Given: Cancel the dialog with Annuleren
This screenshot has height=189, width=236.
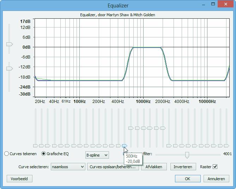Looking at the screenshot, I should [x=216, y=179].
